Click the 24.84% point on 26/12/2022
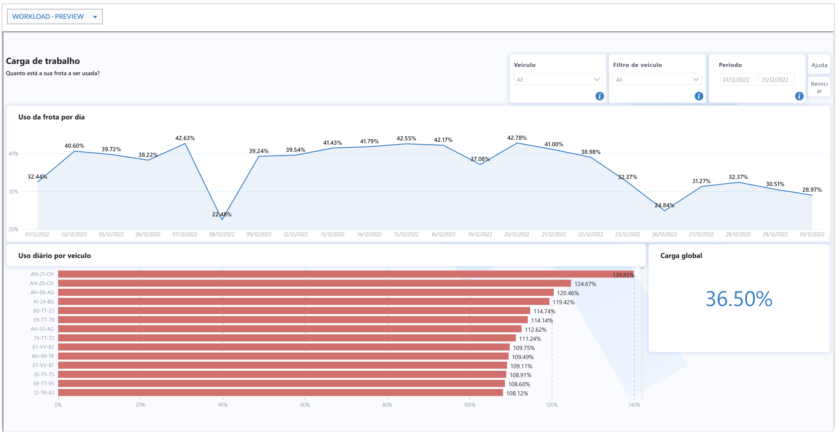Viewport: 837px width, 434px height. point(665,211)
